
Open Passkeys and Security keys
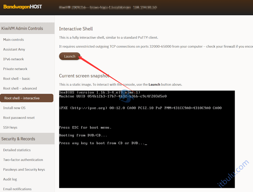tap(24, 170)
